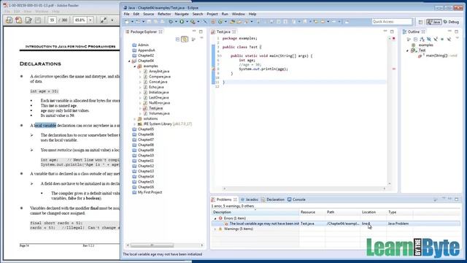Select the Admin project folder
The width and height of the screenshot is (467, 263).
[143, 45]
